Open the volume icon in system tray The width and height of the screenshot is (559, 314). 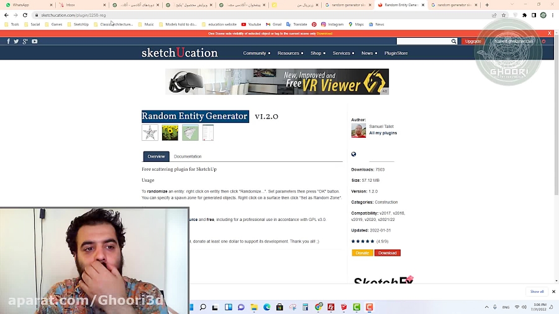coord(524,307)
